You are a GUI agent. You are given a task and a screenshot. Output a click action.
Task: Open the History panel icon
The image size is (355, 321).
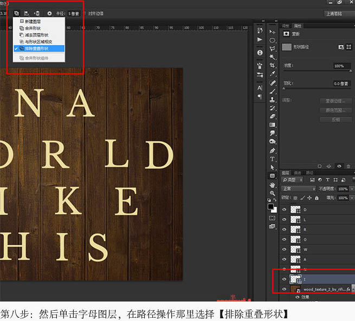click(260, 30)
